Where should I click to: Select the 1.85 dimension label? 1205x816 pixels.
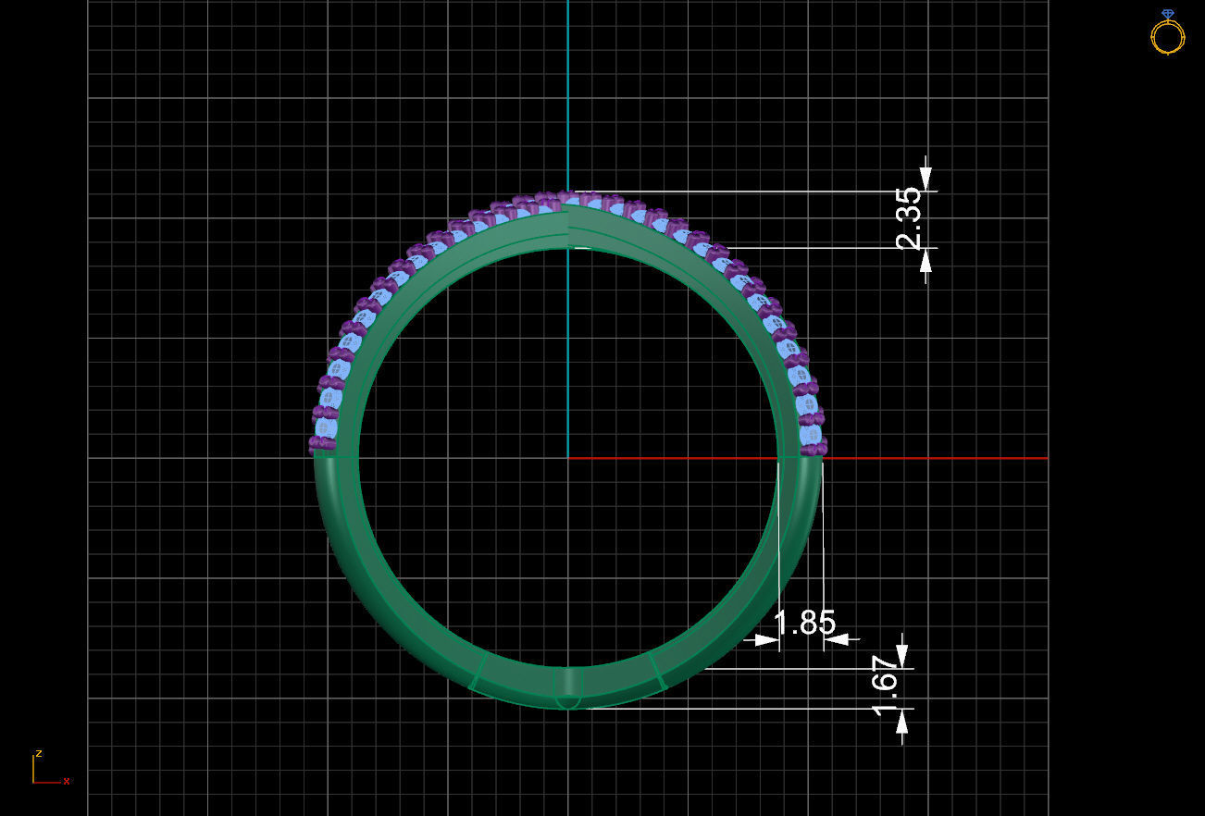point(804,623)
